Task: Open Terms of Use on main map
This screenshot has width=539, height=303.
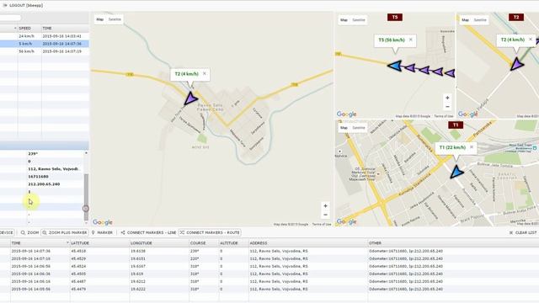Action: click(x=322, y=225)
